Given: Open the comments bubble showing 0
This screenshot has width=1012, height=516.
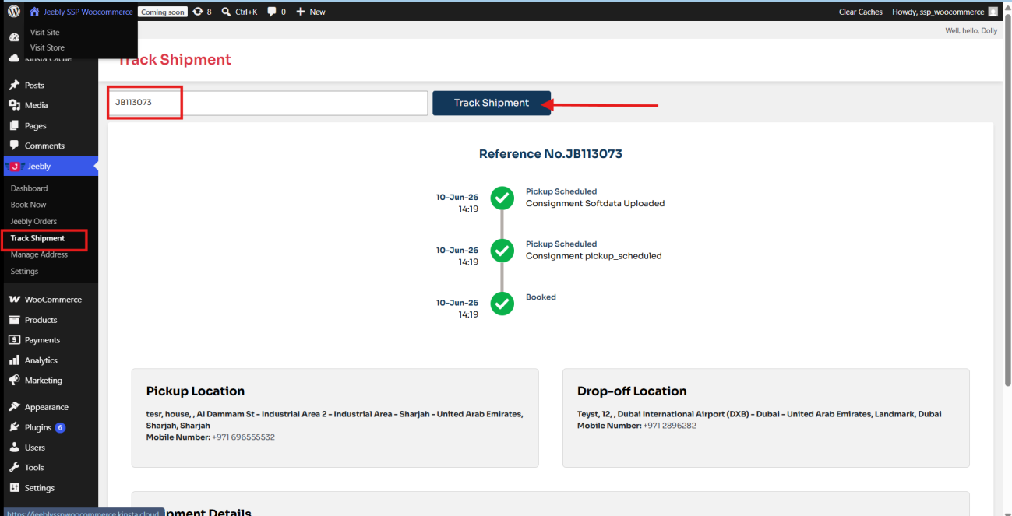Looking at the screenshot, I should 277,12.
